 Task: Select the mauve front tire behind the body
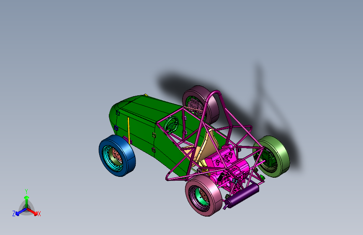click(x=201, y=105)
